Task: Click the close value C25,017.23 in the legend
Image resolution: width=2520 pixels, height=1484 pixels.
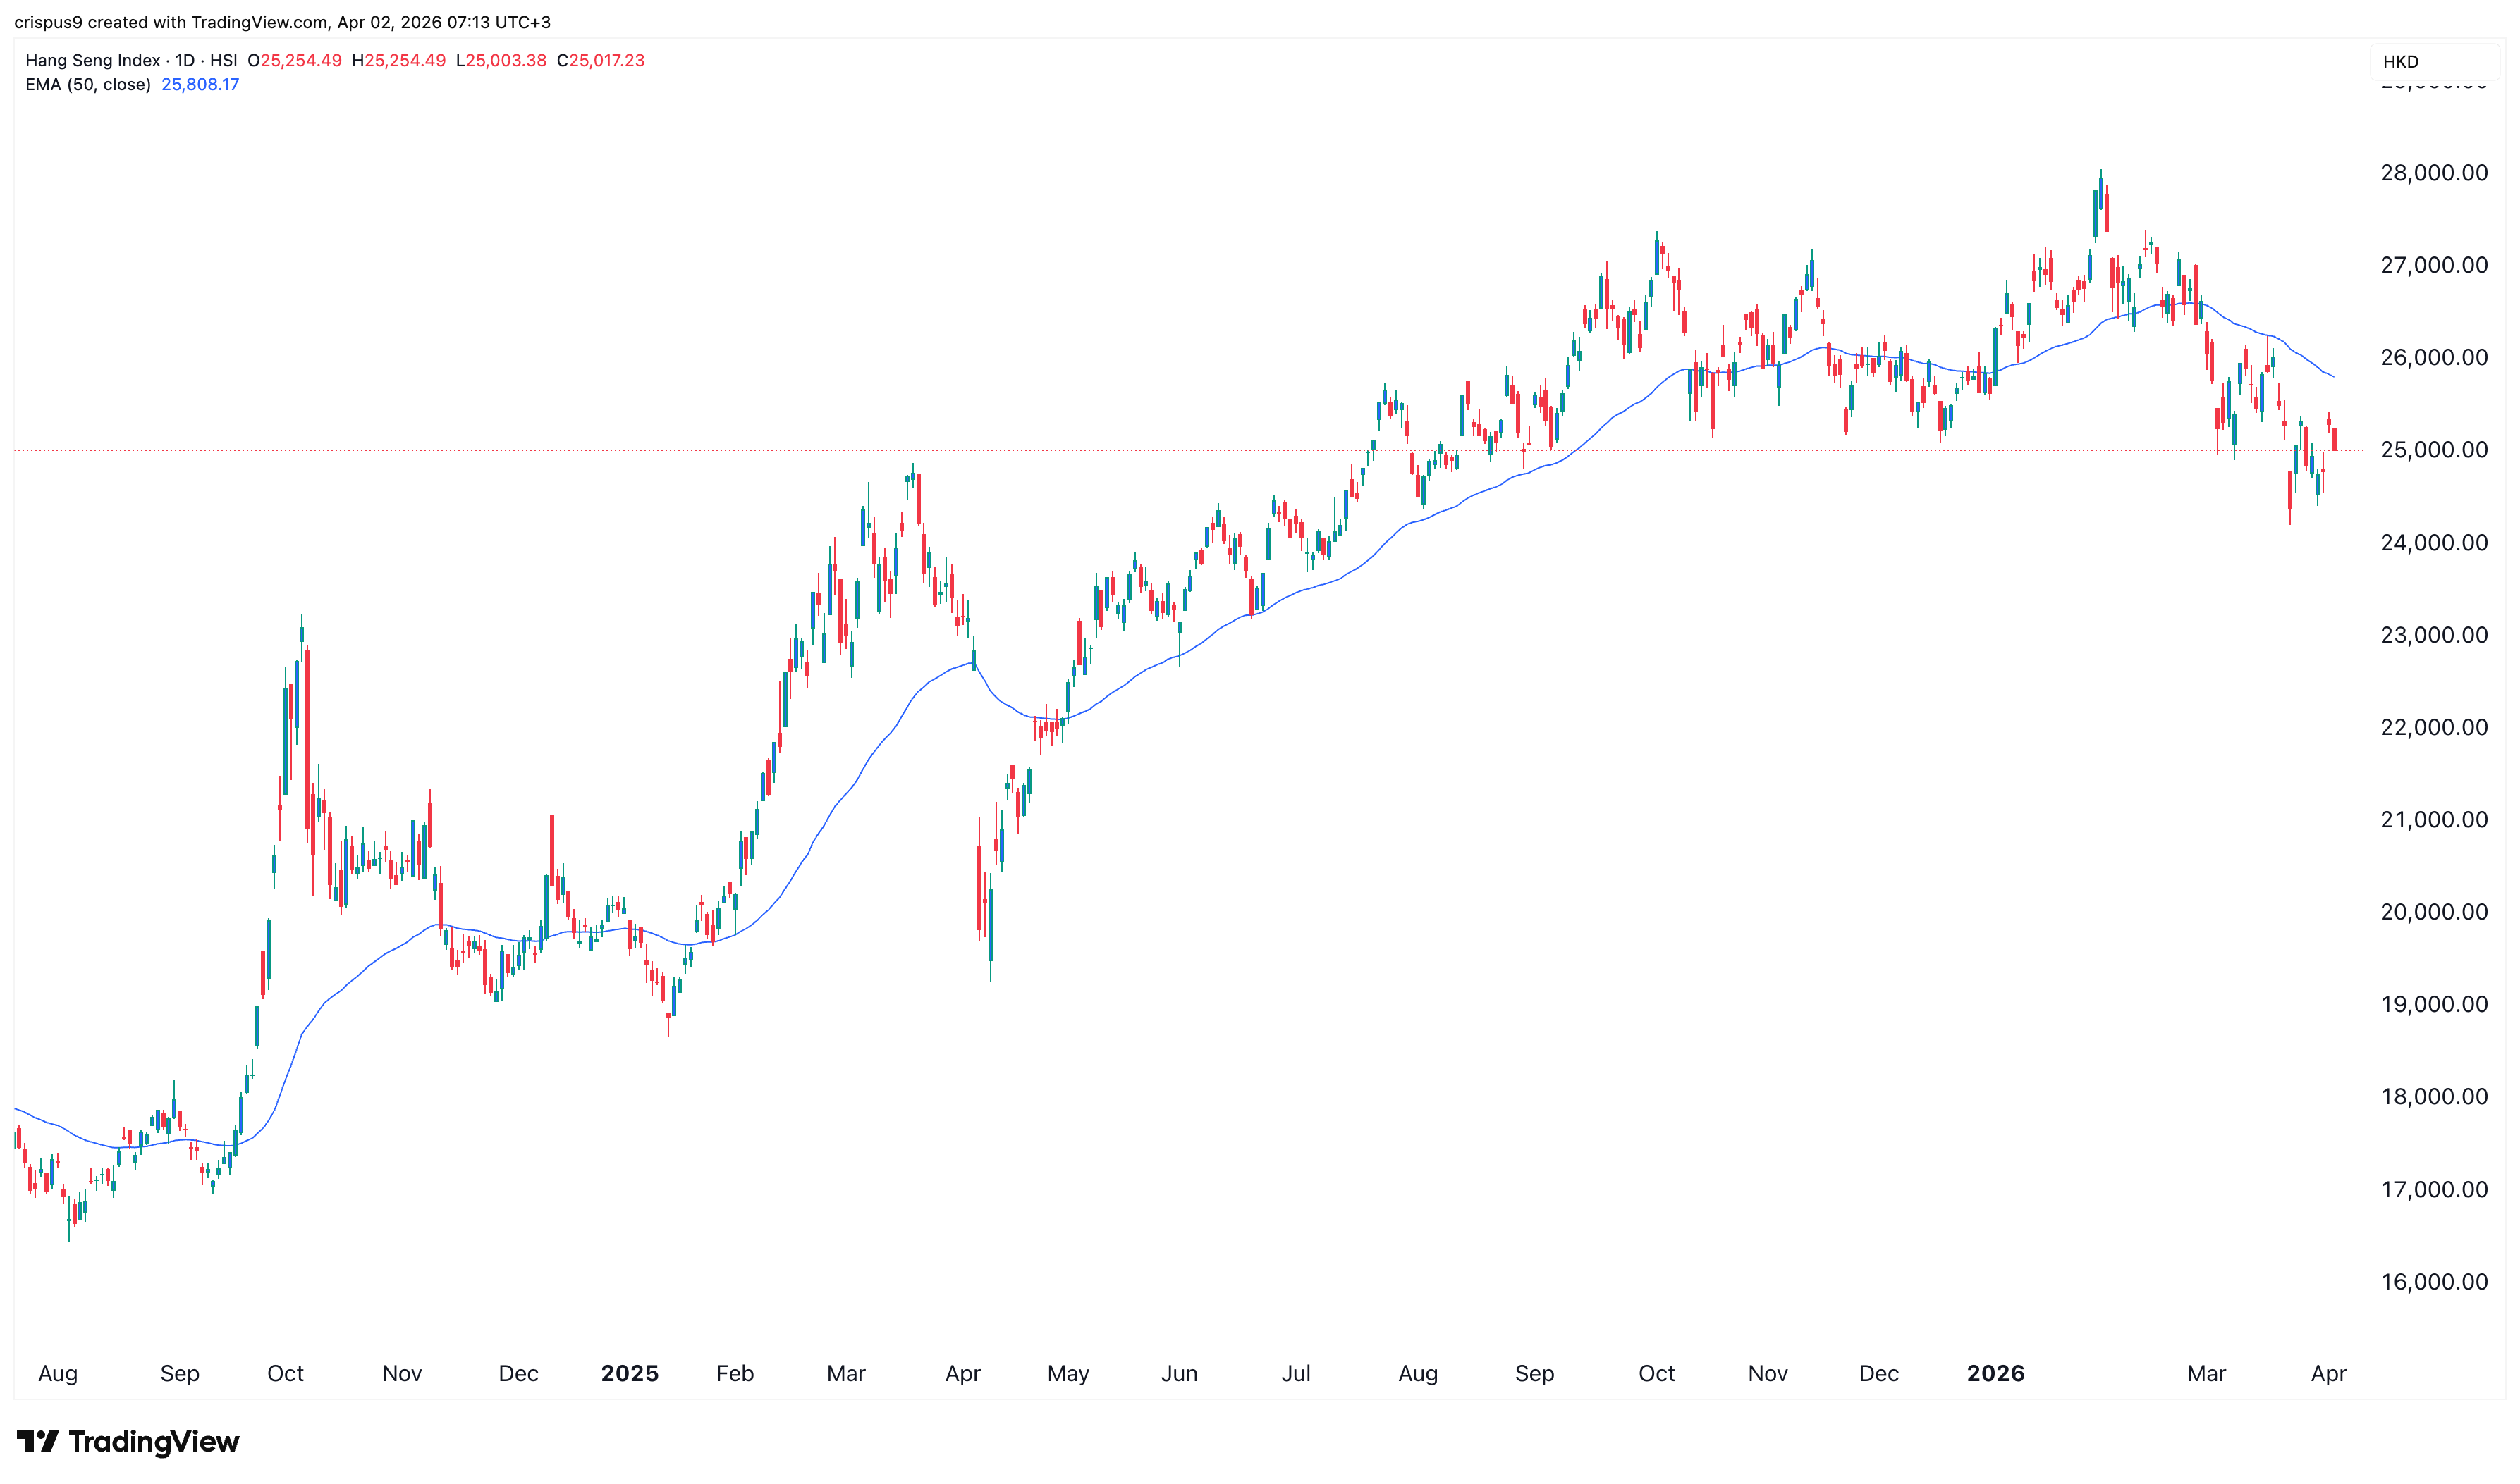Action: click(x=601, y=60)
